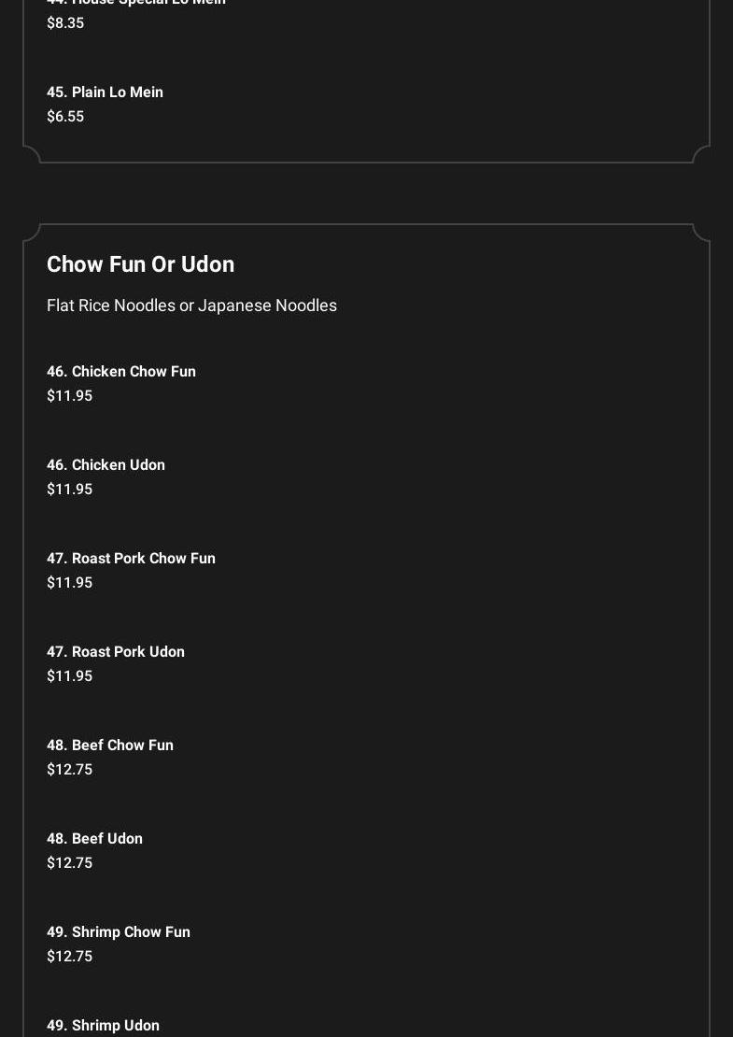Screen dimensions: 733x1037
Task: Pick the 48. Beef Chow Fun item
Action: [x=110, y=745]
